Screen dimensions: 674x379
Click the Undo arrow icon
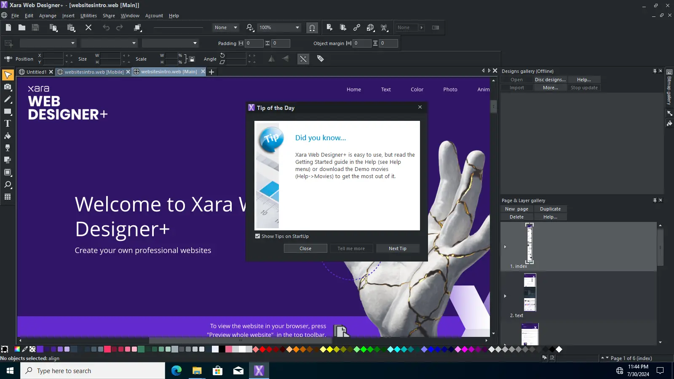coord(106,27)
